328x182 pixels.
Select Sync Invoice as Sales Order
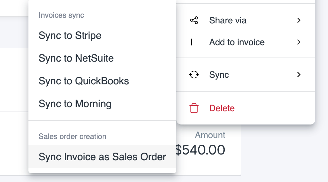[x=102, y=157]
